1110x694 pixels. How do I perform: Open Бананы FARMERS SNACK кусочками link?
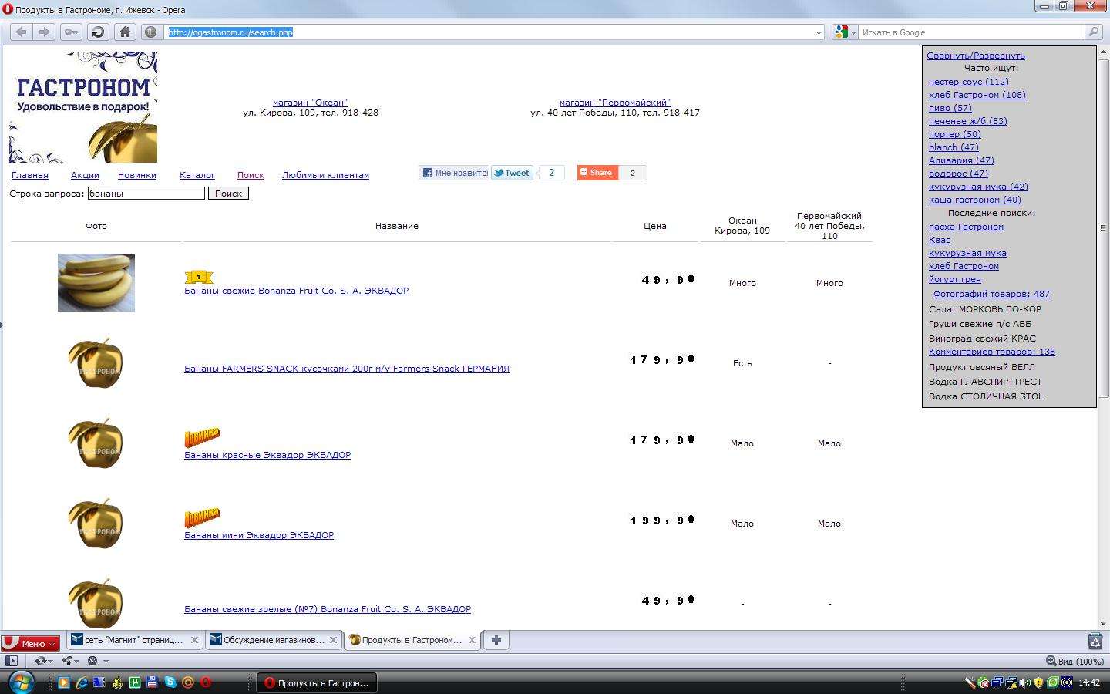[x=347, y=369]
